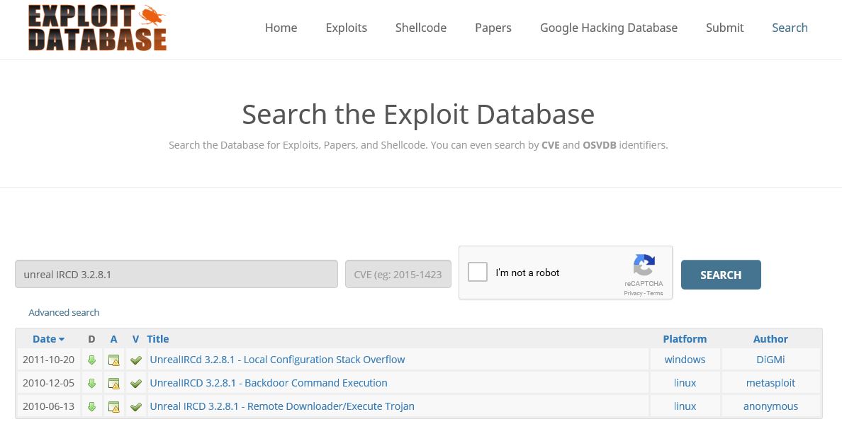The width and height of the screenshot is (842, 441).
Task: Open linux platform for Backdoor row
Action: (685, 383)
